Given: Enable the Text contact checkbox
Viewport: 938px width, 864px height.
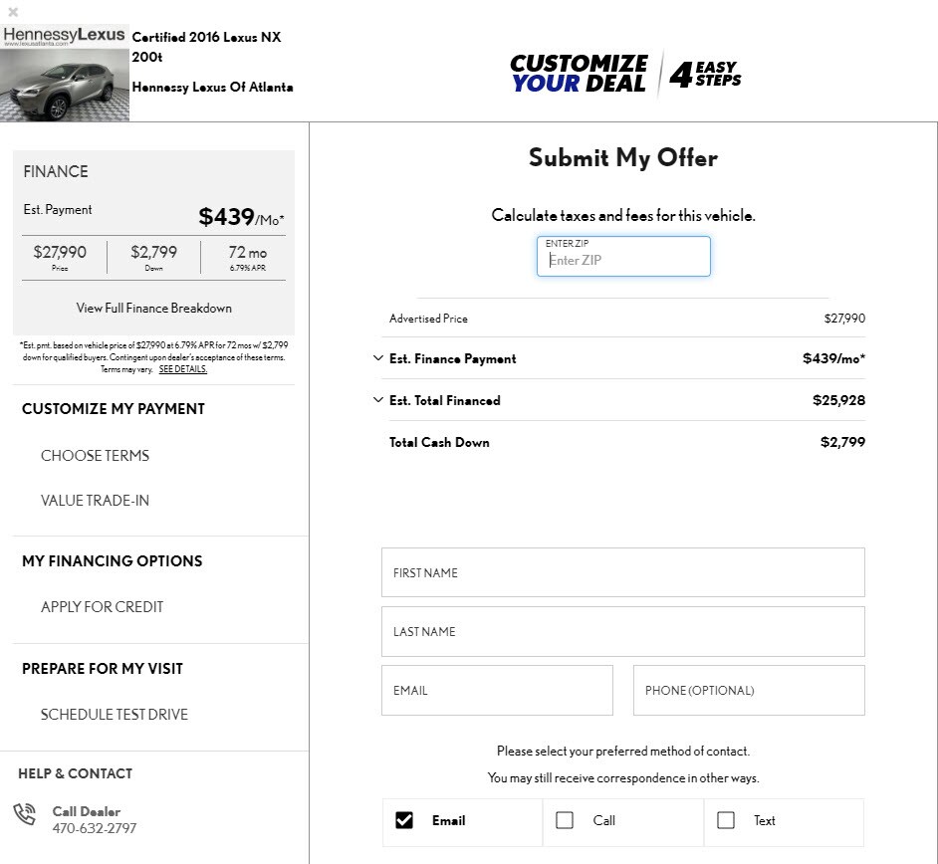Looking at the screenshot, I should [726, 820].
